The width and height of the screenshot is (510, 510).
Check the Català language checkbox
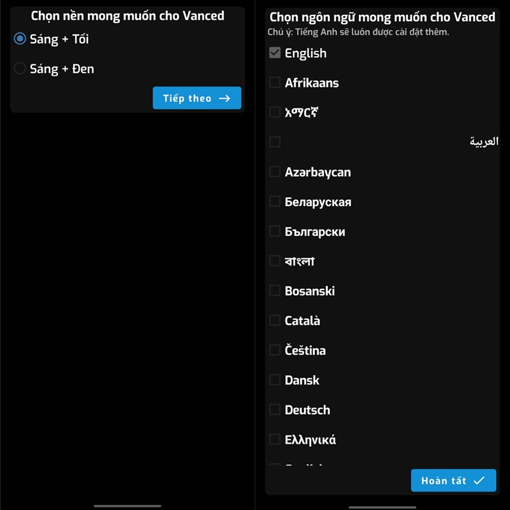click(275, 320)
